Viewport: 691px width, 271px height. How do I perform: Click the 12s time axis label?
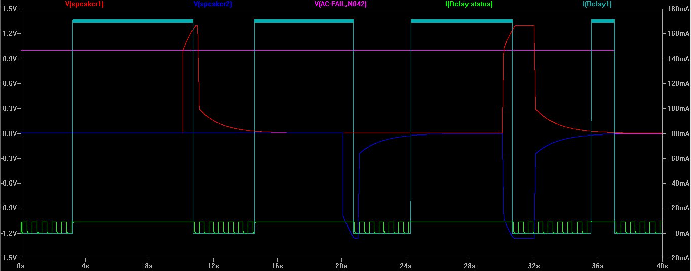(x=213, y=266)
